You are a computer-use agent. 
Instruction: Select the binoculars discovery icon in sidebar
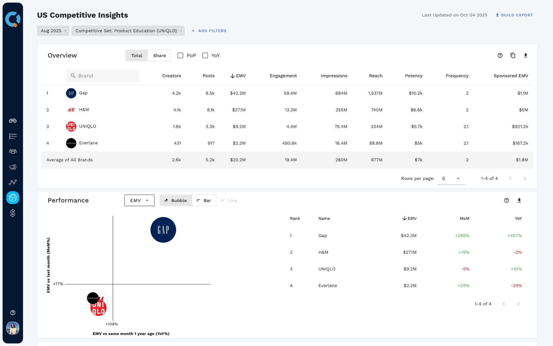click(x=13, y=121)
